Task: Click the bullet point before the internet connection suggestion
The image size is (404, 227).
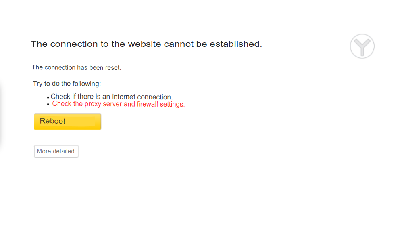Action: click(48, 98)
